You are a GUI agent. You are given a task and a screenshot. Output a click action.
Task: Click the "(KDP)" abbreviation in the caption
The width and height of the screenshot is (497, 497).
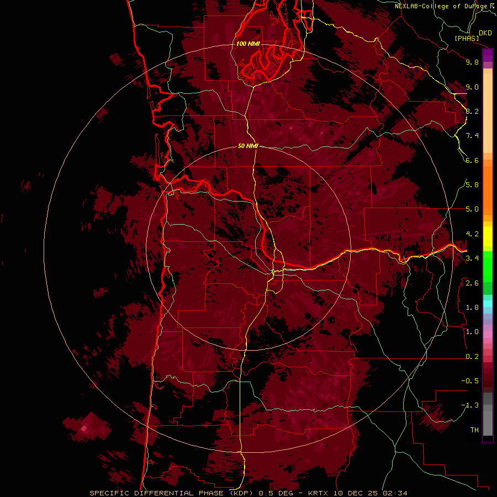[x=241, y=493]
